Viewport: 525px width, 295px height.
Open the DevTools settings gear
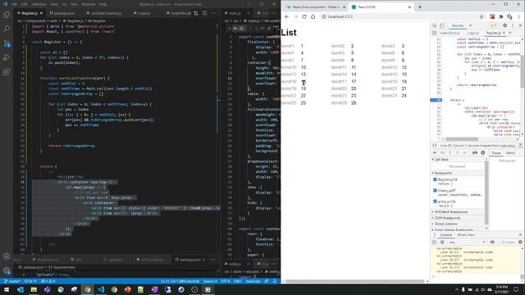(505, 25)
